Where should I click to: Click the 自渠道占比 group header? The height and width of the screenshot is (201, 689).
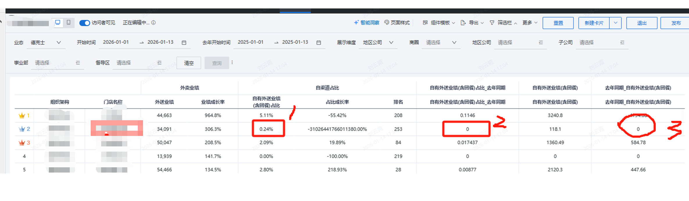(327, 88)
